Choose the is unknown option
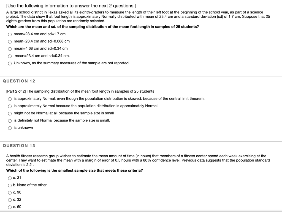Image resolution: width=282 pixels, height=212 pixels. point(10,128)
